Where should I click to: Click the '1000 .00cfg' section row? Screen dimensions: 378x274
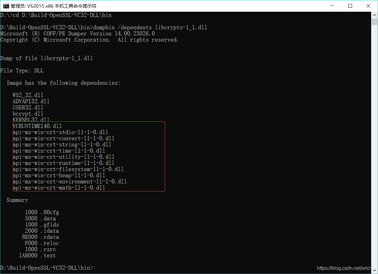(x=42, y=212)
